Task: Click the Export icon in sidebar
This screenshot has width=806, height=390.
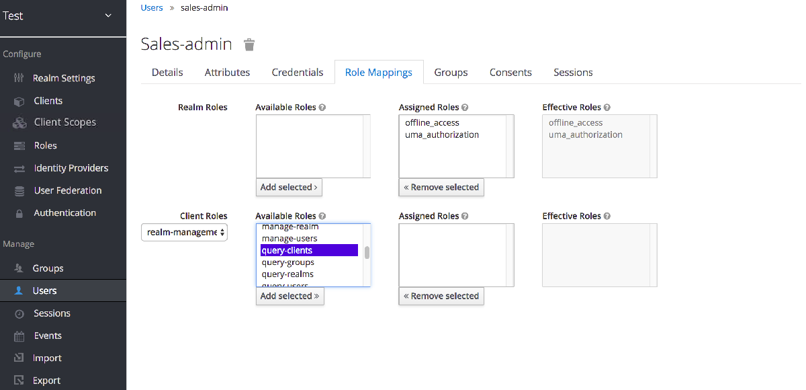Action: (x=19, y=381)
